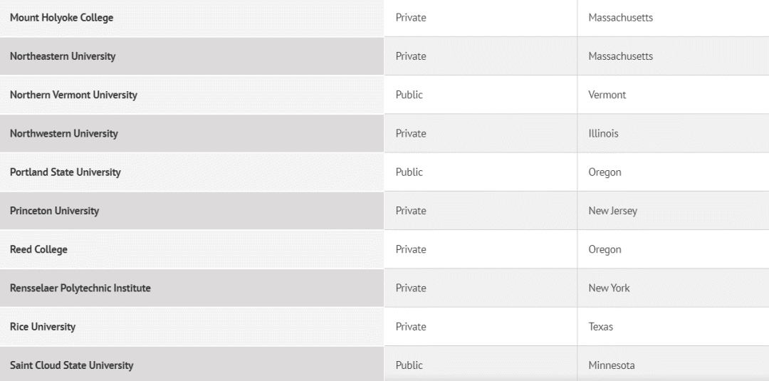
Task: Select Portland State University entry
Action: (x=66, y=172)
